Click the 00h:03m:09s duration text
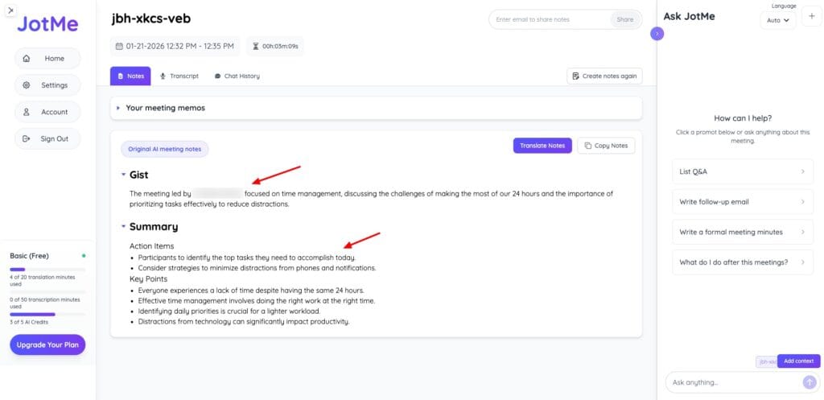Viewport: 824px width, 400px height. (280, 46)
